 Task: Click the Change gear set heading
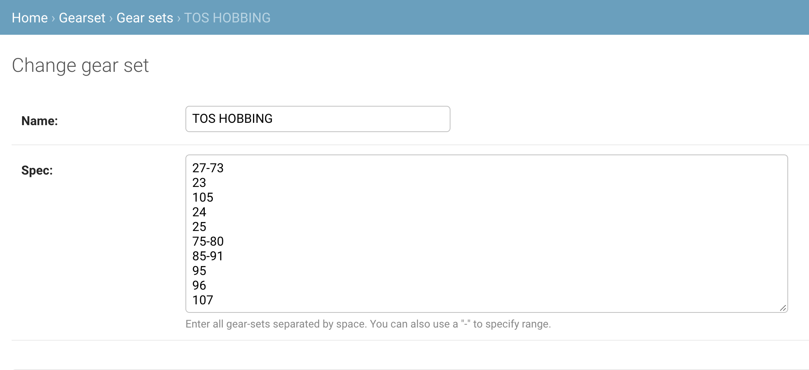80,65
